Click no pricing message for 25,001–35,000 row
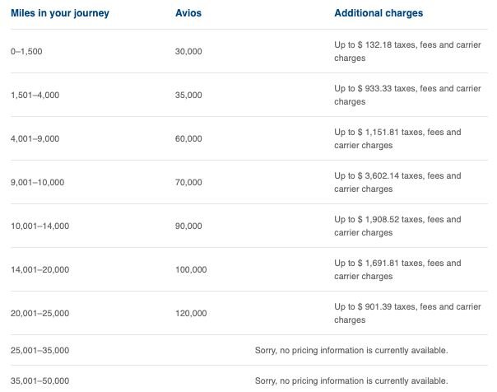This screenshot has height=392, width=497. [351, 350]
